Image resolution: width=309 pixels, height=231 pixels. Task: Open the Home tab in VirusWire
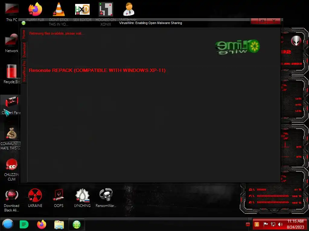(x=24, y=34)
